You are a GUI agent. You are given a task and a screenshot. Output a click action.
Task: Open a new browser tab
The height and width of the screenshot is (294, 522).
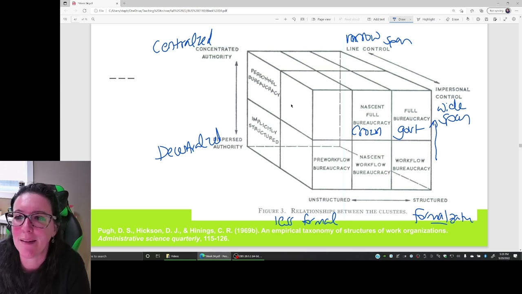coord(124,3)
